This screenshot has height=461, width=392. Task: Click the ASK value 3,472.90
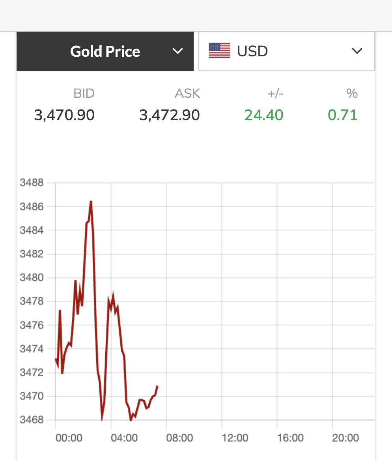tap(170, 115)
